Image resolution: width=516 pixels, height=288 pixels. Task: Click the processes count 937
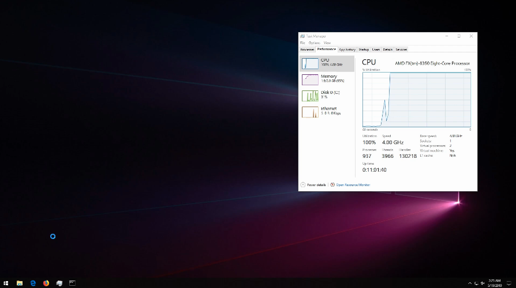point(367,156)
